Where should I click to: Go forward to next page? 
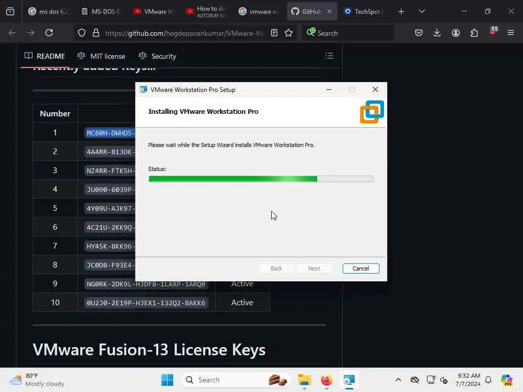click(30, 33)
